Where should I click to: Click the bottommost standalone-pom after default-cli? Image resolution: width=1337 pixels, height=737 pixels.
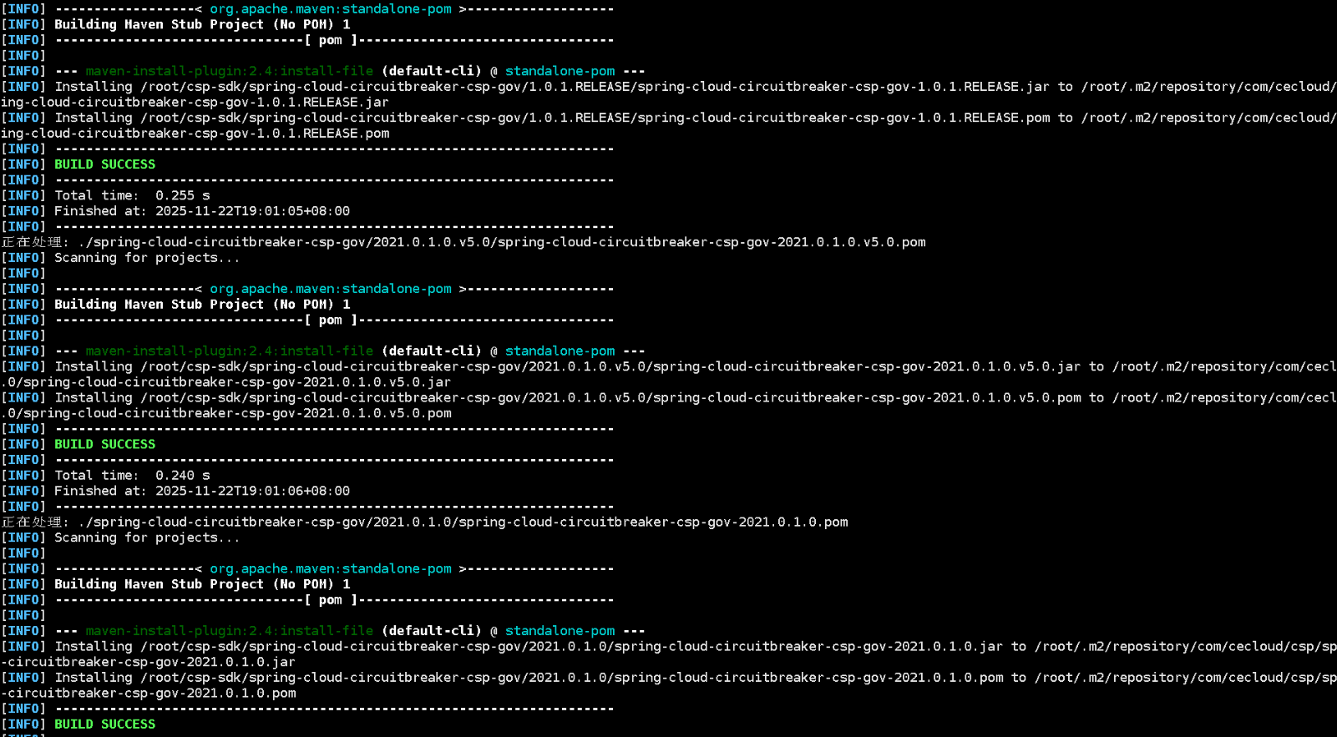pyautogui.click(x=560, y=631)
